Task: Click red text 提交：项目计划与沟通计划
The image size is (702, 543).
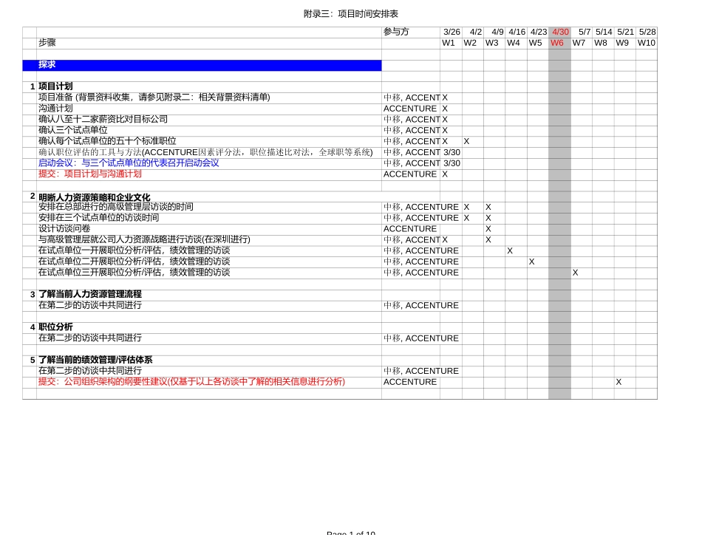Action: [x=90, y=174]
